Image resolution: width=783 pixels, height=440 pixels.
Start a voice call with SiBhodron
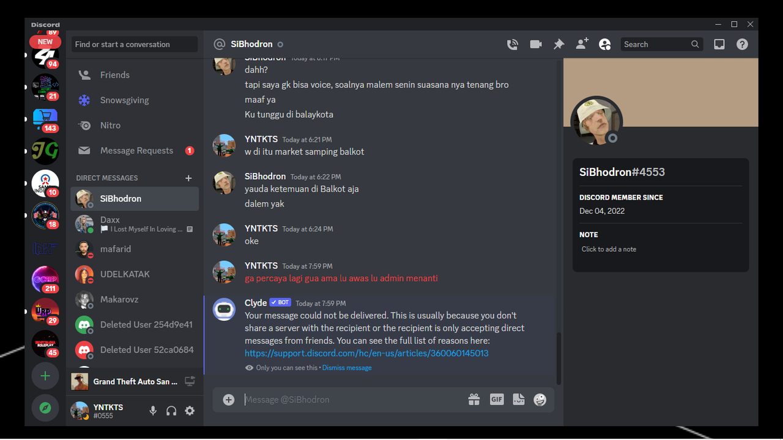pos(513,44)
